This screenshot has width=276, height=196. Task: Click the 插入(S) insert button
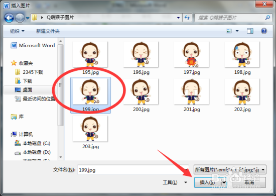[x=207, y=182]
